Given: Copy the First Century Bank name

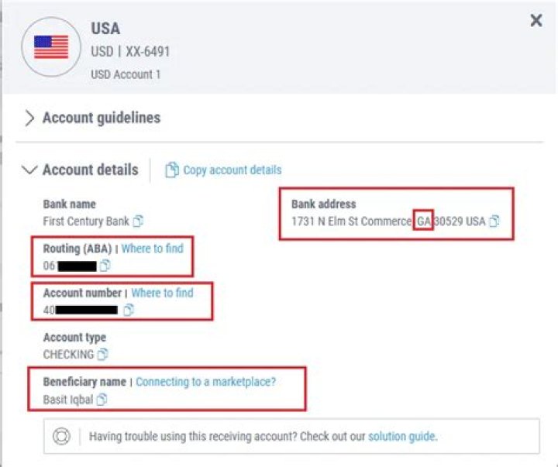Looking at the screenshot, I should [138, 221].
